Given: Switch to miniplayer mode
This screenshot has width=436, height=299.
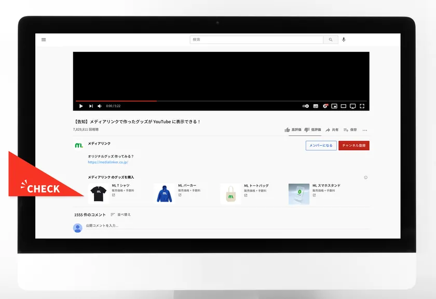Looking at the screenshot, I should [334, 106].
